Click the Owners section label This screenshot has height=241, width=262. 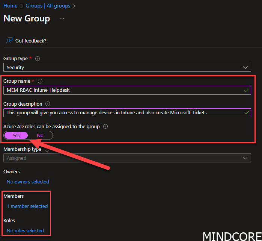[x=12, y=172]
